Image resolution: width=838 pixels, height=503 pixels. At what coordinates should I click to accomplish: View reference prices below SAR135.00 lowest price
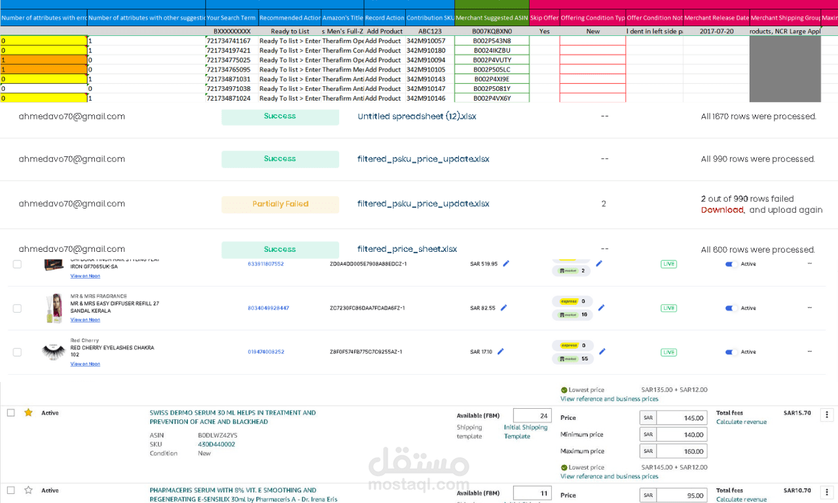[610, 399]
